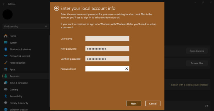Click the Next button
214x111 pixels.
[133, 104]
